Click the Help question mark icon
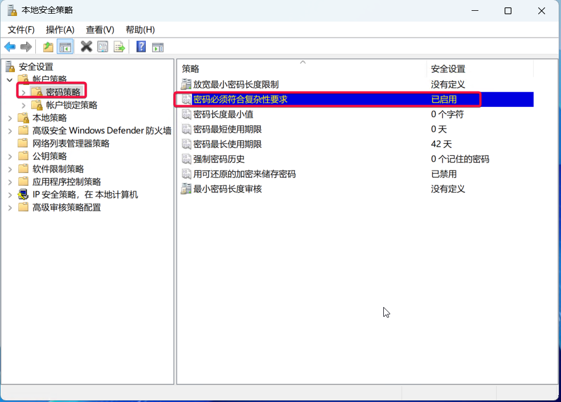 [x=141, y=47]
